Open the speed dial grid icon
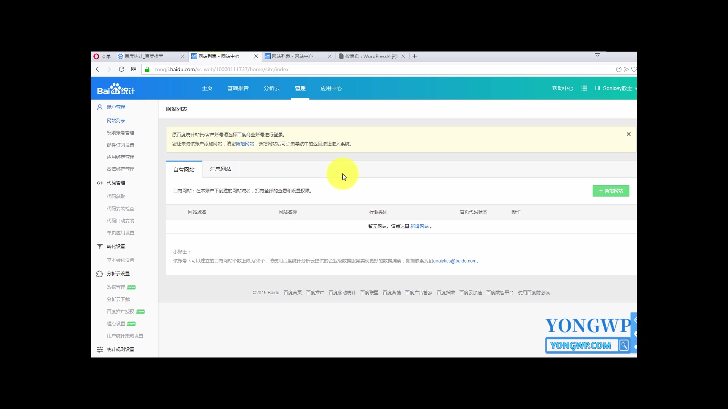This screenshot has height=409, width=728. coord(133,69)
